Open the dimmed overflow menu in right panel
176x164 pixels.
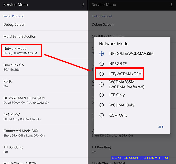pyautogui.click(x=171, y=5)
